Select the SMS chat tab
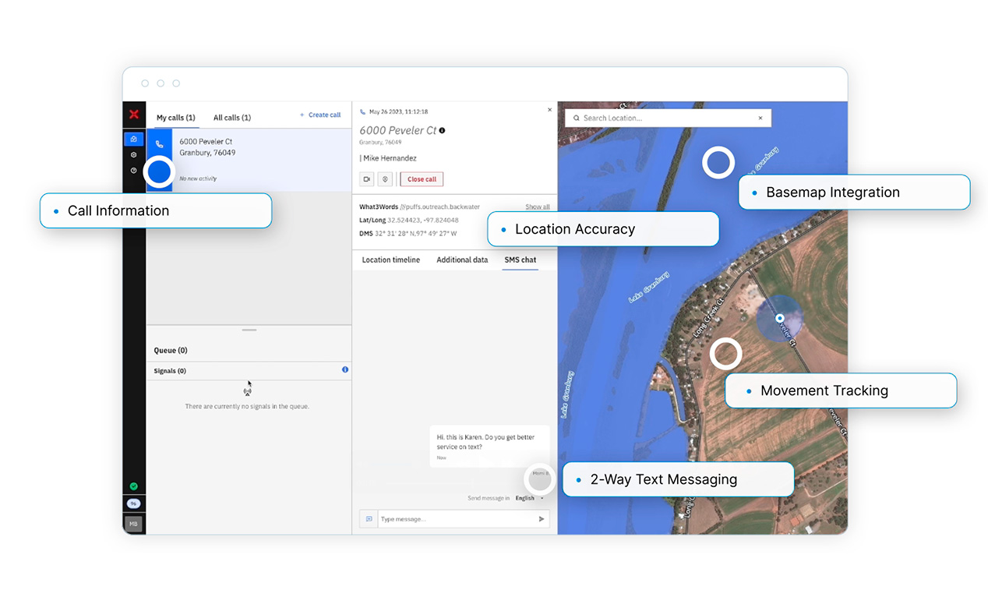The height and width of the screenshot is (597, 988). [520, 260]
